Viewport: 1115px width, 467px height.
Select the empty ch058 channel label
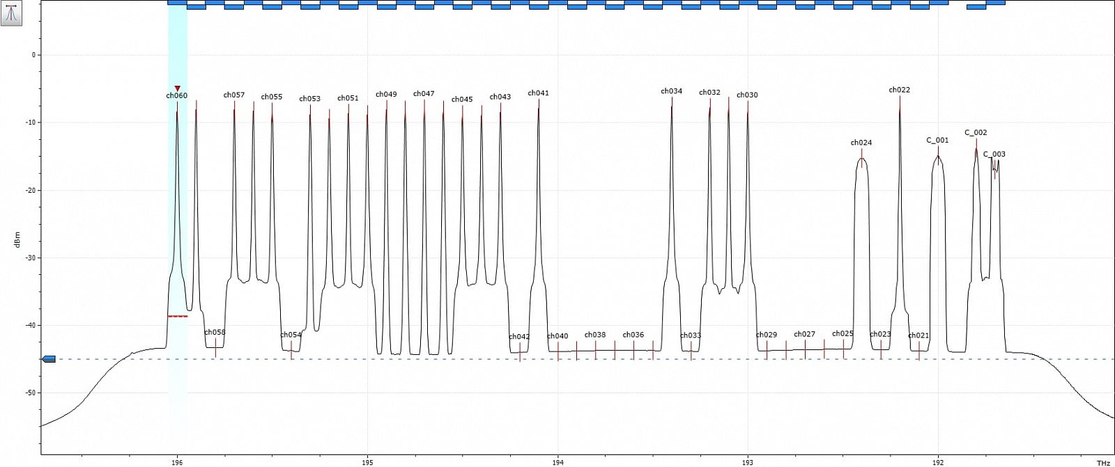(x=215, y=333)
